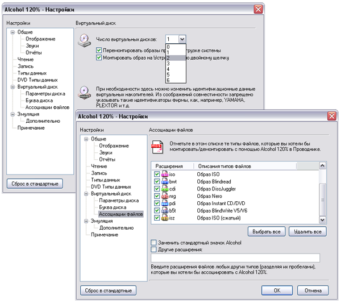Click the b5t file type icon
Screen dimensions: 341x303
coord(165,210)
